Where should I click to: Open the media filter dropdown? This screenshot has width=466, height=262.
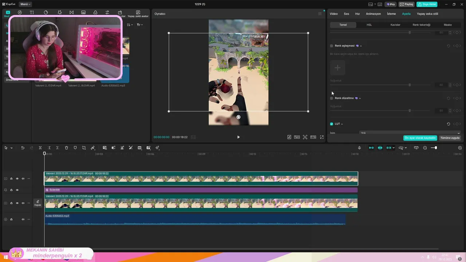[139, 25]
